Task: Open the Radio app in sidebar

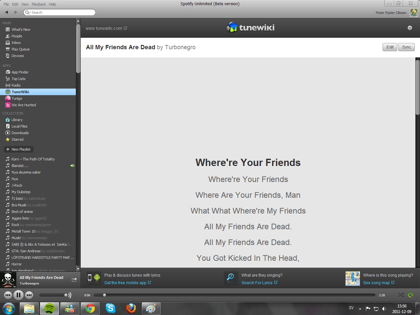Action: (16, 85)
